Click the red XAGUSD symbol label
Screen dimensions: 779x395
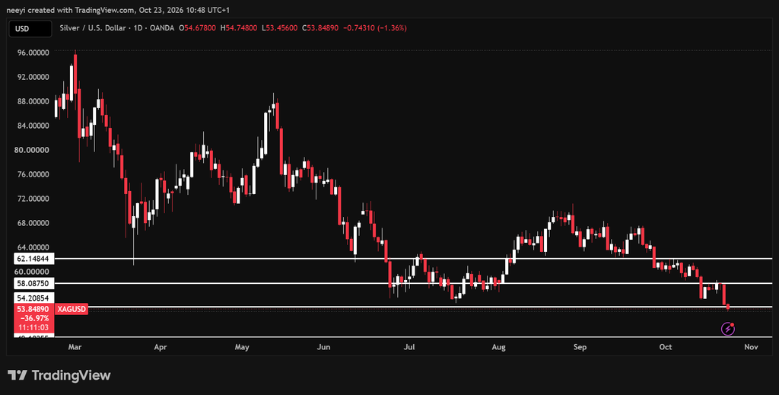[72, 309]
